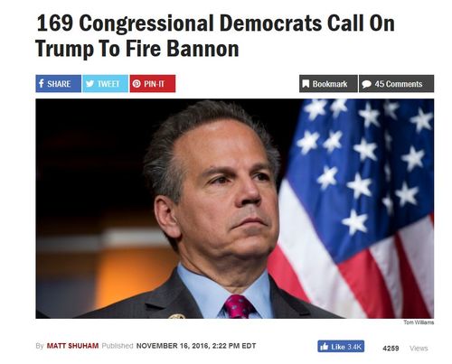Click the Twitter bird icon
This screenshot has width=452, height=364.
click(x=89, y=84)
